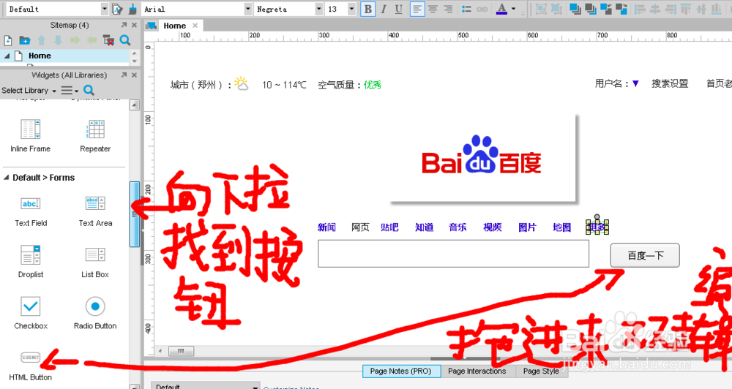
Task: Select the HTML Button widget
Action: point(30,366)
